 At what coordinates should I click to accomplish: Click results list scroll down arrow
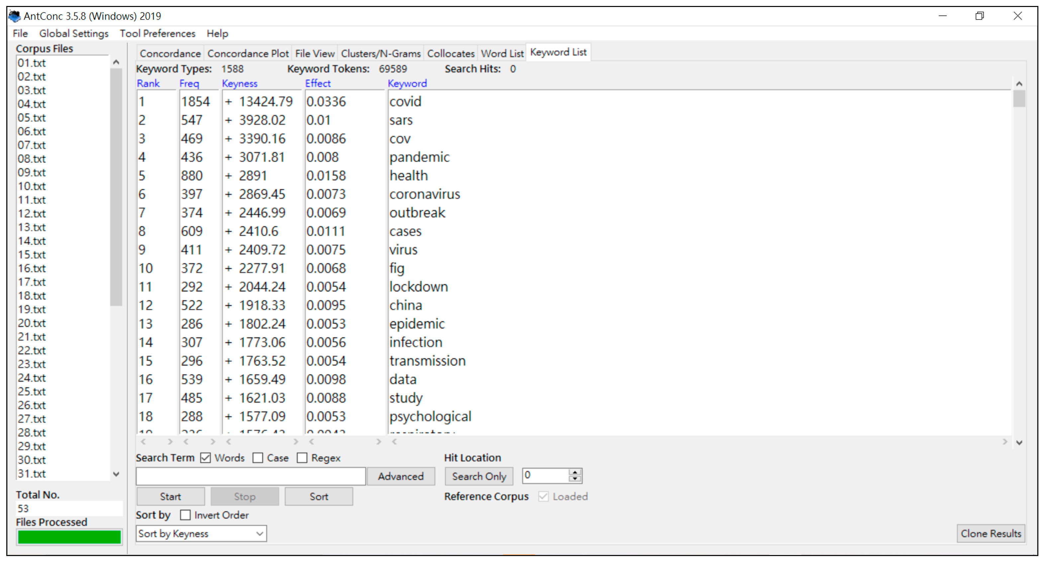click(x=1019, y=442)
